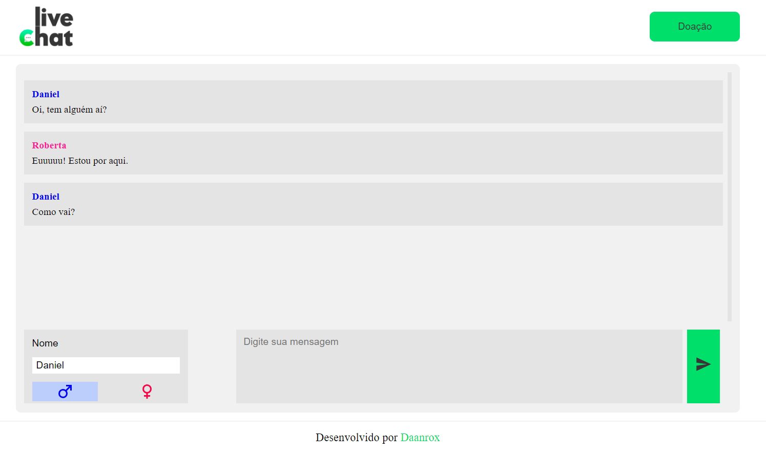Click the live chat logo
Viewport: 766px width, 456px height.
[47, 26]
